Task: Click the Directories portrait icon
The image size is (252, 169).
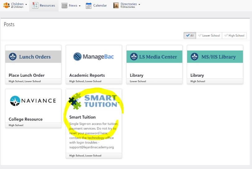Action: tap(116, 5)
